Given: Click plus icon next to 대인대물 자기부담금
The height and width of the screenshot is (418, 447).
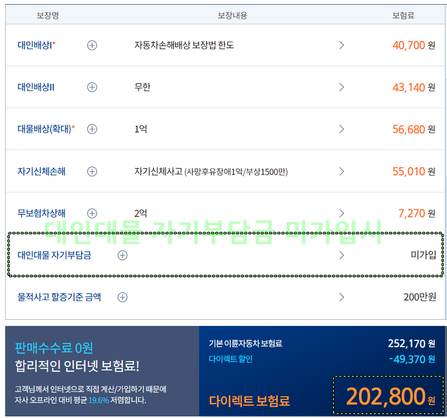Looking at the screenshot, I should (123, 255).
